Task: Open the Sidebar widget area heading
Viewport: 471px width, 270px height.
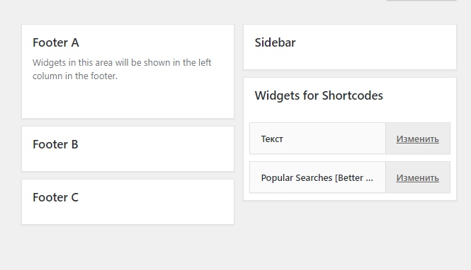Action: click(x=275, y=42)
